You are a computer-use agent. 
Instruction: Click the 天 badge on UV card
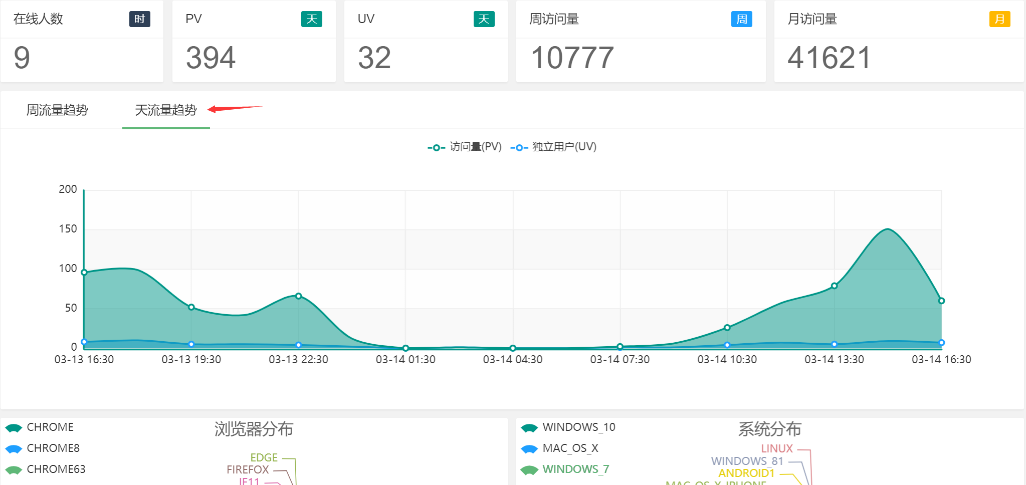[x=484, y=19]
